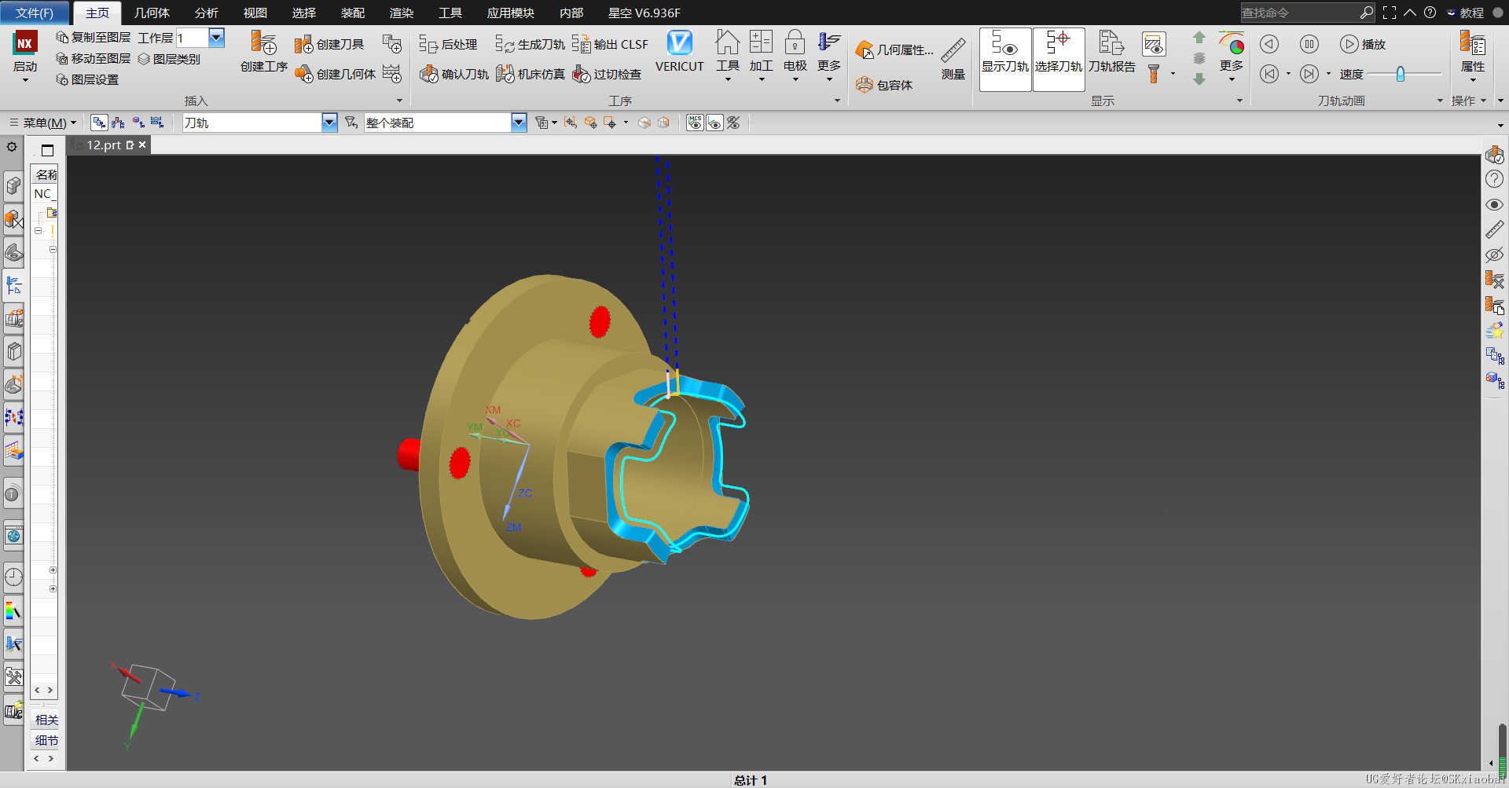Click the Play (播放) button

(1363, 44)
